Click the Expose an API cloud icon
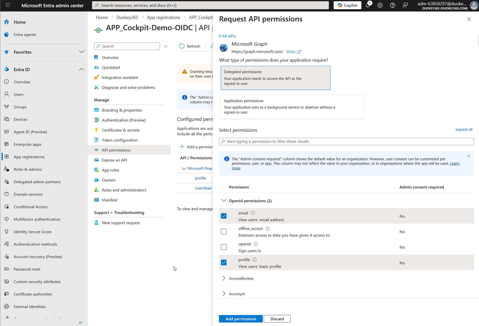The height and width of the screenshot is (326, 479). pyautogui.click(x=96, y=160)
